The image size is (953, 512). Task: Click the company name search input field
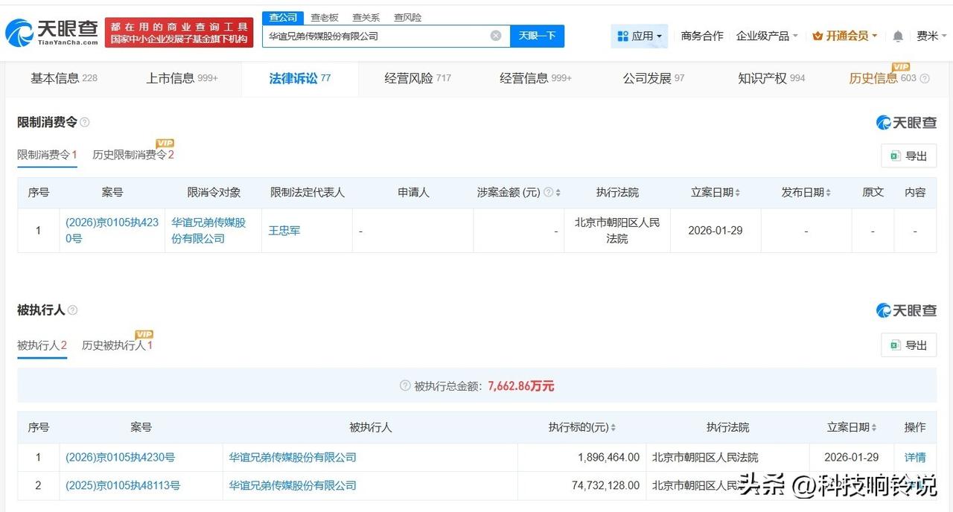[x=380, y=35]
